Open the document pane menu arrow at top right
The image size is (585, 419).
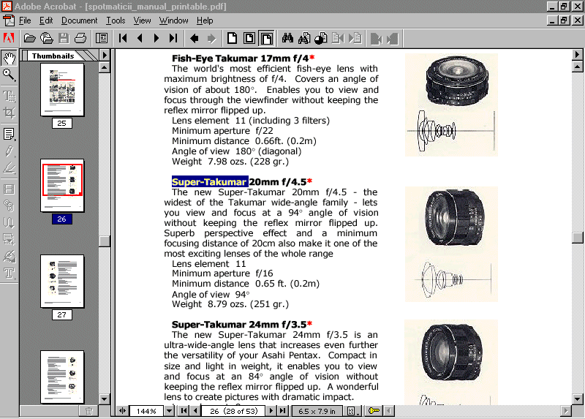point(577,54)
